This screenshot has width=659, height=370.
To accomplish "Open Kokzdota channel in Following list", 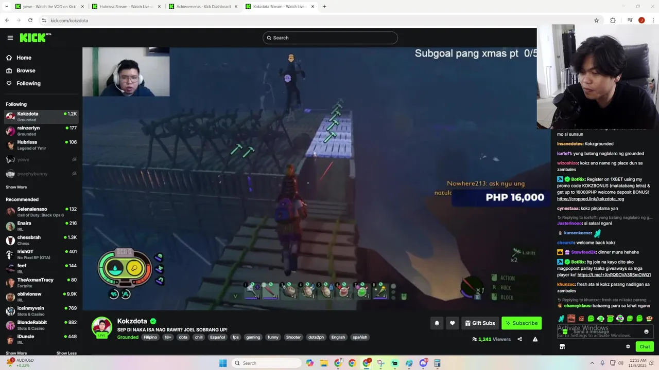I will [x=41, y=117].
